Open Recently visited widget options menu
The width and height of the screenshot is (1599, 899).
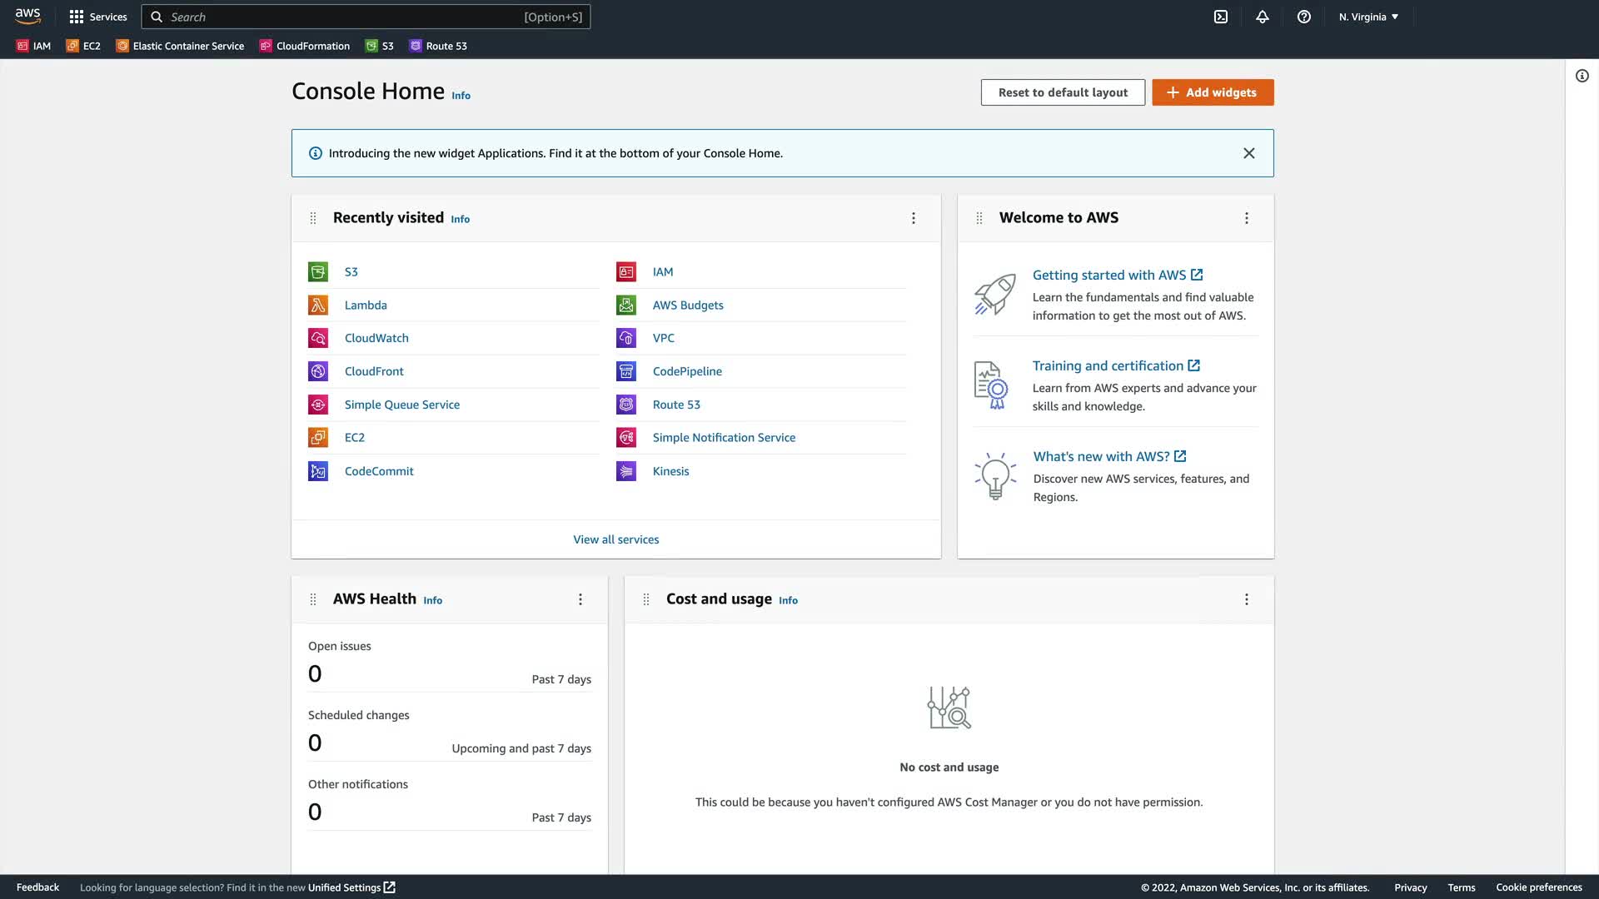tap(914, 218)
